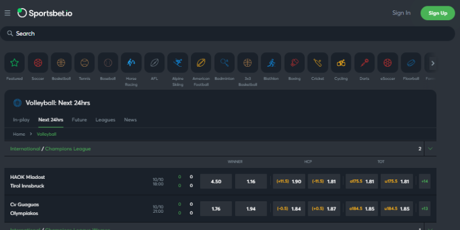The height and width of the screenshot is (230, 460).
Task: Select the Tennis sport icon
Action: 85,63
